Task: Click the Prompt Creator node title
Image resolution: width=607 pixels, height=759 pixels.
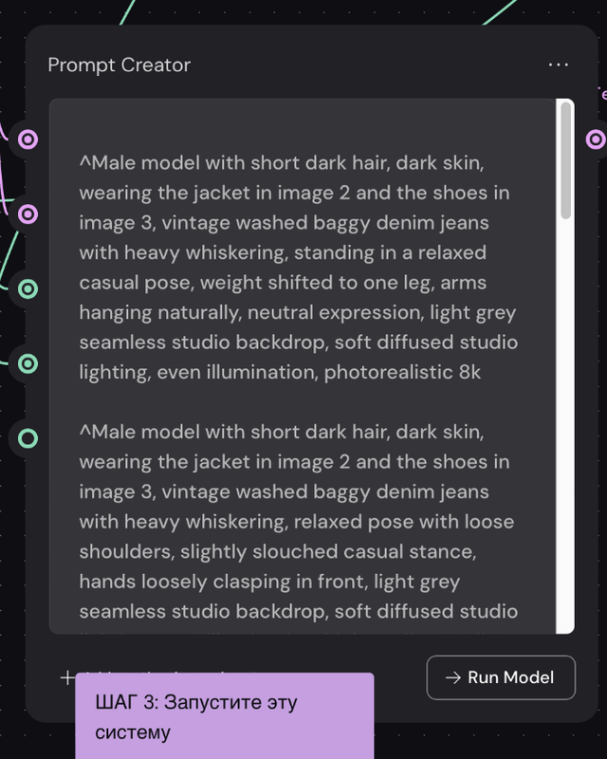Action: tap(120, 65)
